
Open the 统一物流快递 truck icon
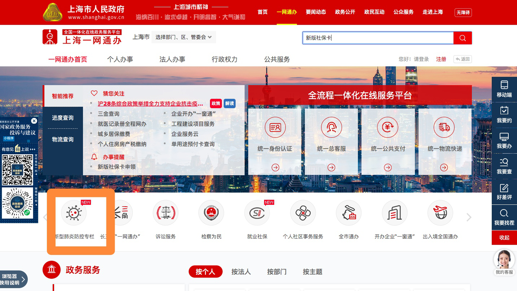[x=444, y=127]
